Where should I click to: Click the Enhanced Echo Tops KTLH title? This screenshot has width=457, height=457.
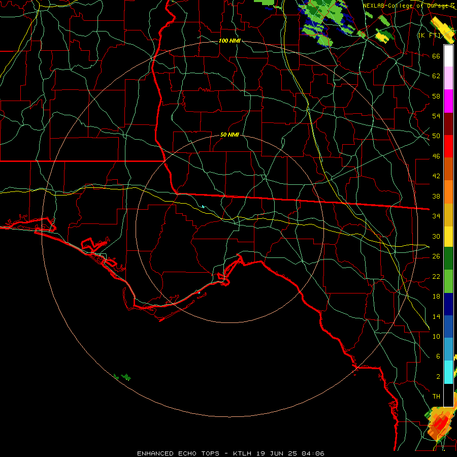231,453
